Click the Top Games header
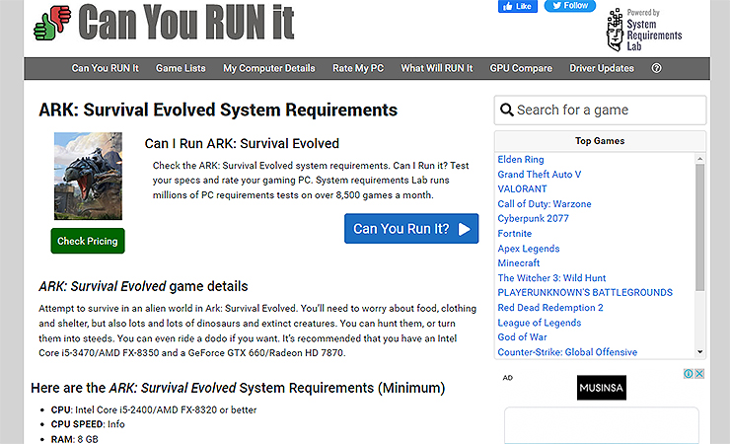 point(600,141)
